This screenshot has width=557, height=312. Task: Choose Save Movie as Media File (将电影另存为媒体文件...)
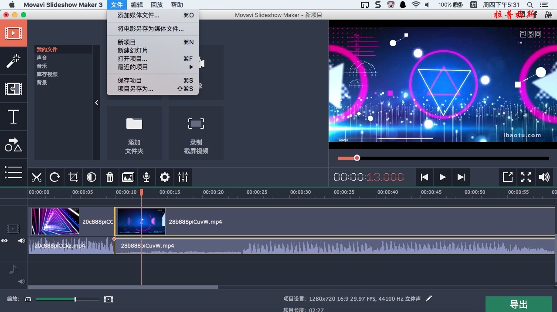coord(153,29)
